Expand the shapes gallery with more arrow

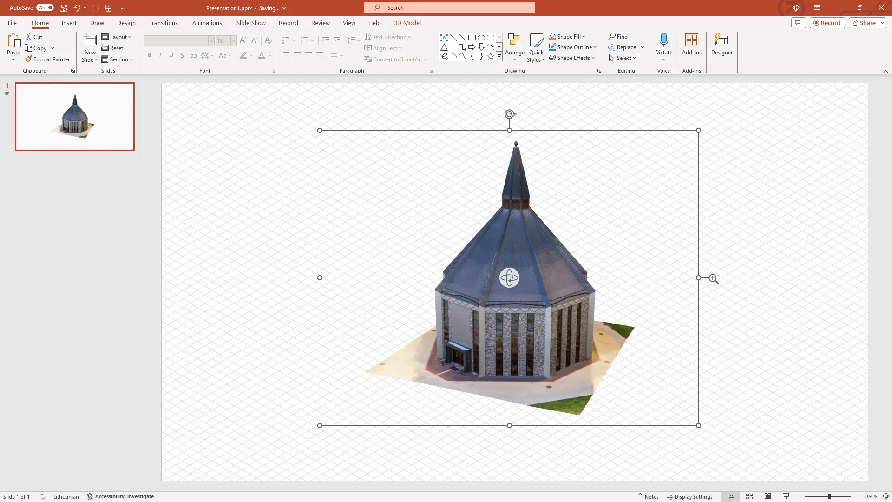point(499,56)
